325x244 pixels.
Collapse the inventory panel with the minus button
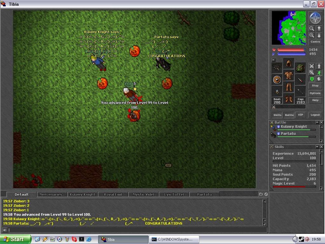click(274, 60)
